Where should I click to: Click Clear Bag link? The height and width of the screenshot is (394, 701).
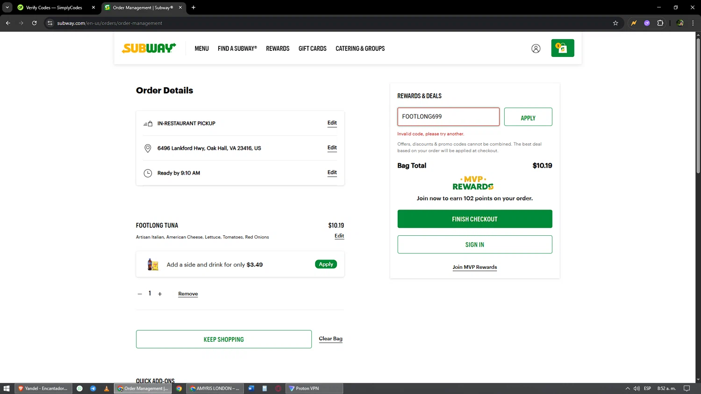pyautogui.click(x=330, y=338)
